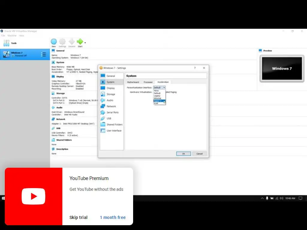Open the Display settings category
The height and width of the screenshot is (230, 307).
tap(112, 88)
